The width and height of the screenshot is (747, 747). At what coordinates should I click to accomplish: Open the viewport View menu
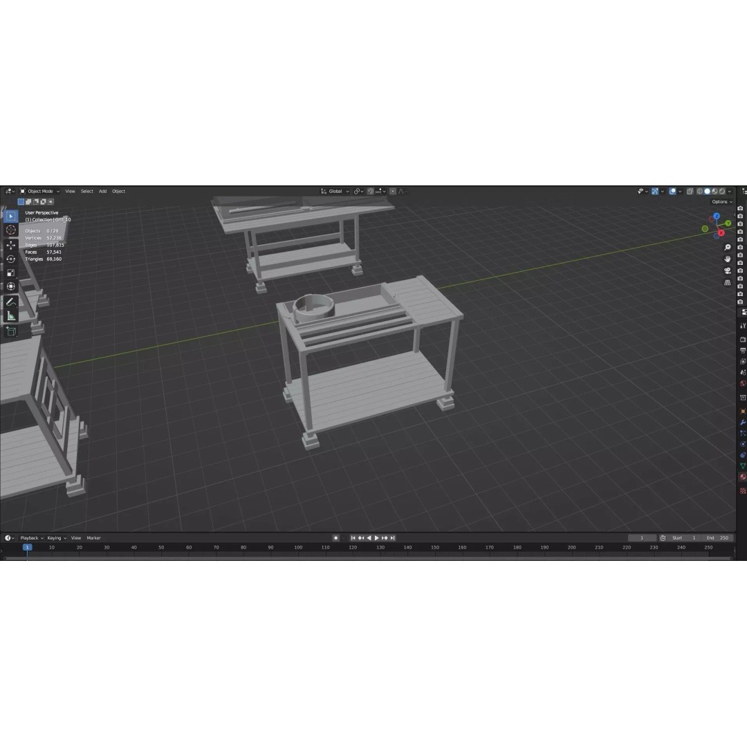click(x=70, y=191)
